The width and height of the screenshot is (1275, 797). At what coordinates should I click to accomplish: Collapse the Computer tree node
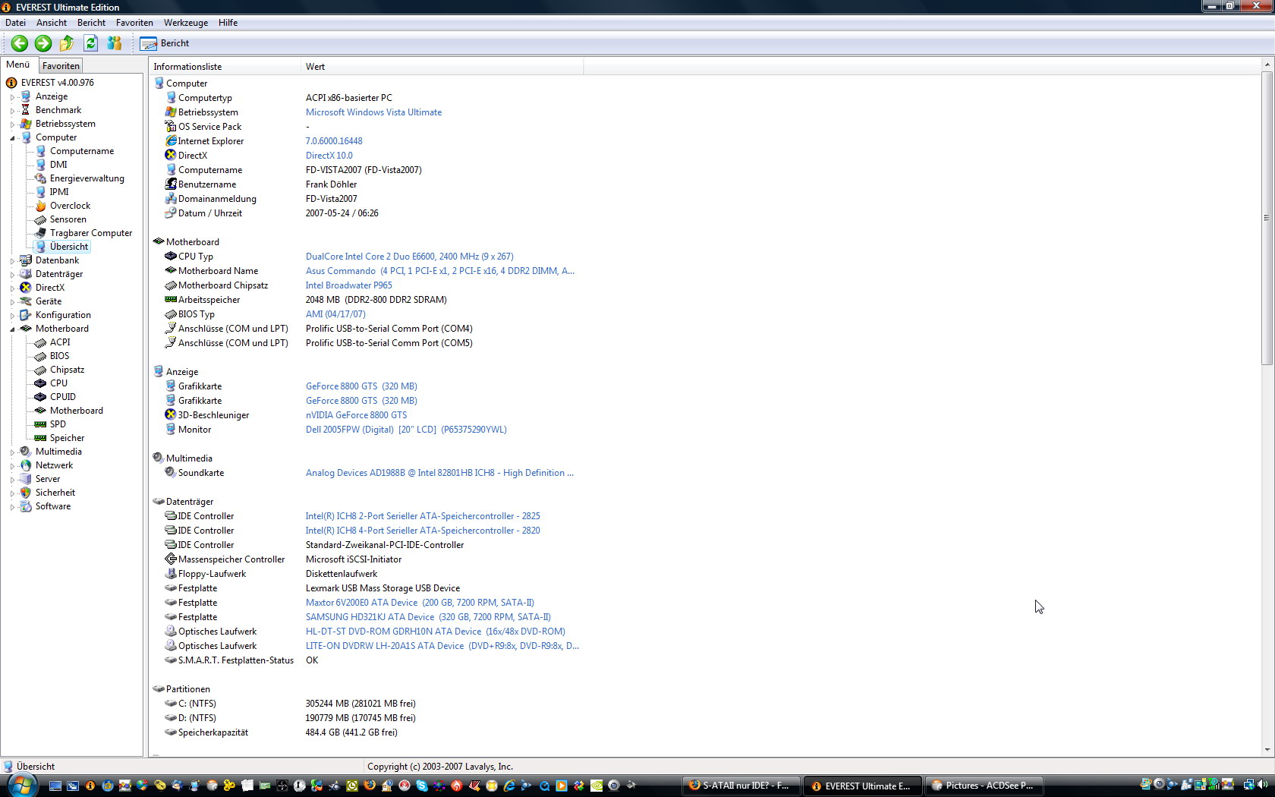point(12,137)
